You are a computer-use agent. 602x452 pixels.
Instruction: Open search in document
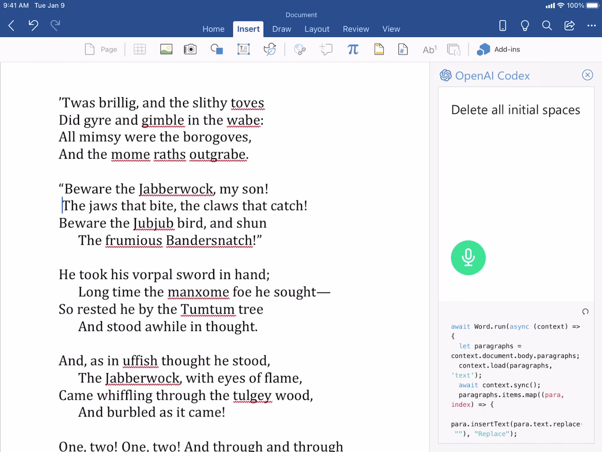(547, 26)
